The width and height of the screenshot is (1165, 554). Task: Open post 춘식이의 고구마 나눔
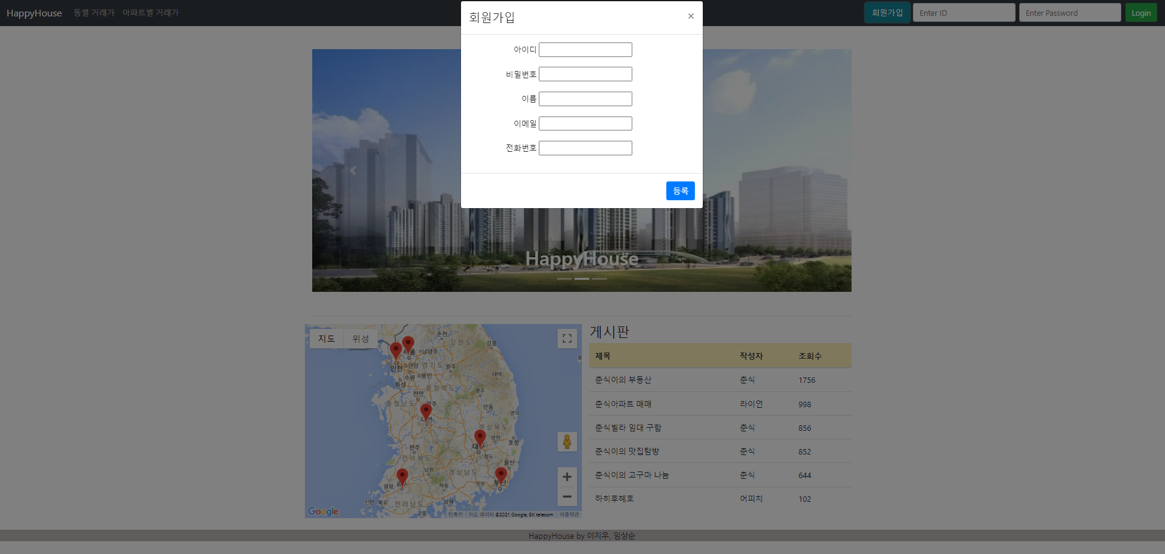point(632,475)
